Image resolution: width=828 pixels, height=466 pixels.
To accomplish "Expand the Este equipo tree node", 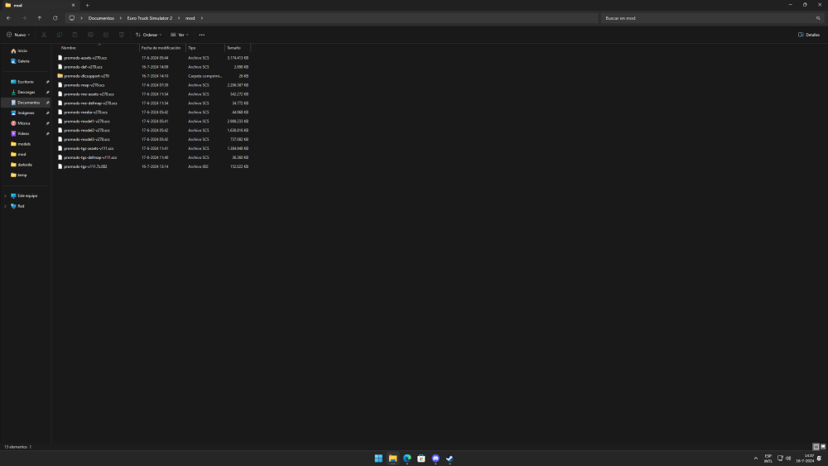I will click(x=6, y=195).
